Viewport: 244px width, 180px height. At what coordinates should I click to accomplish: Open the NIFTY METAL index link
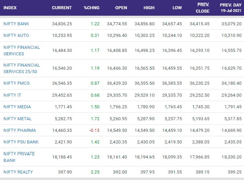[x=17, y=119]
